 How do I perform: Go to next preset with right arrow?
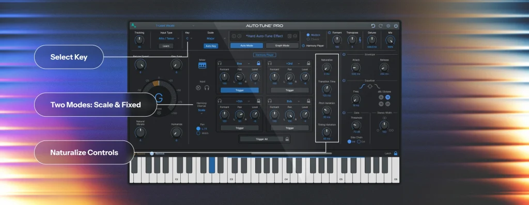coord(239,36)
